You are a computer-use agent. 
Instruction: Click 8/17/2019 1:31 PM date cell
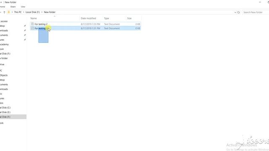pos(90,28)
